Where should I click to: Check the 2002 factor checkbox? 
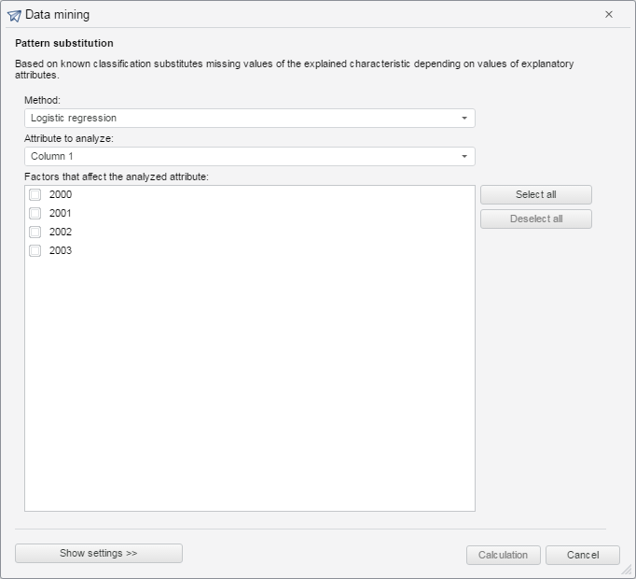(35, 233)
